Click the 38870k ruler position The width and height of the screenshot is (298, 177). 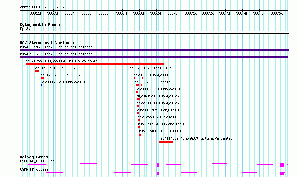(x=173, y=14)
